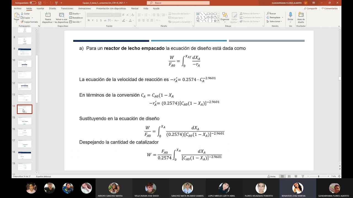
Task: Open the Vista tab
Action: tap(146, 9)
